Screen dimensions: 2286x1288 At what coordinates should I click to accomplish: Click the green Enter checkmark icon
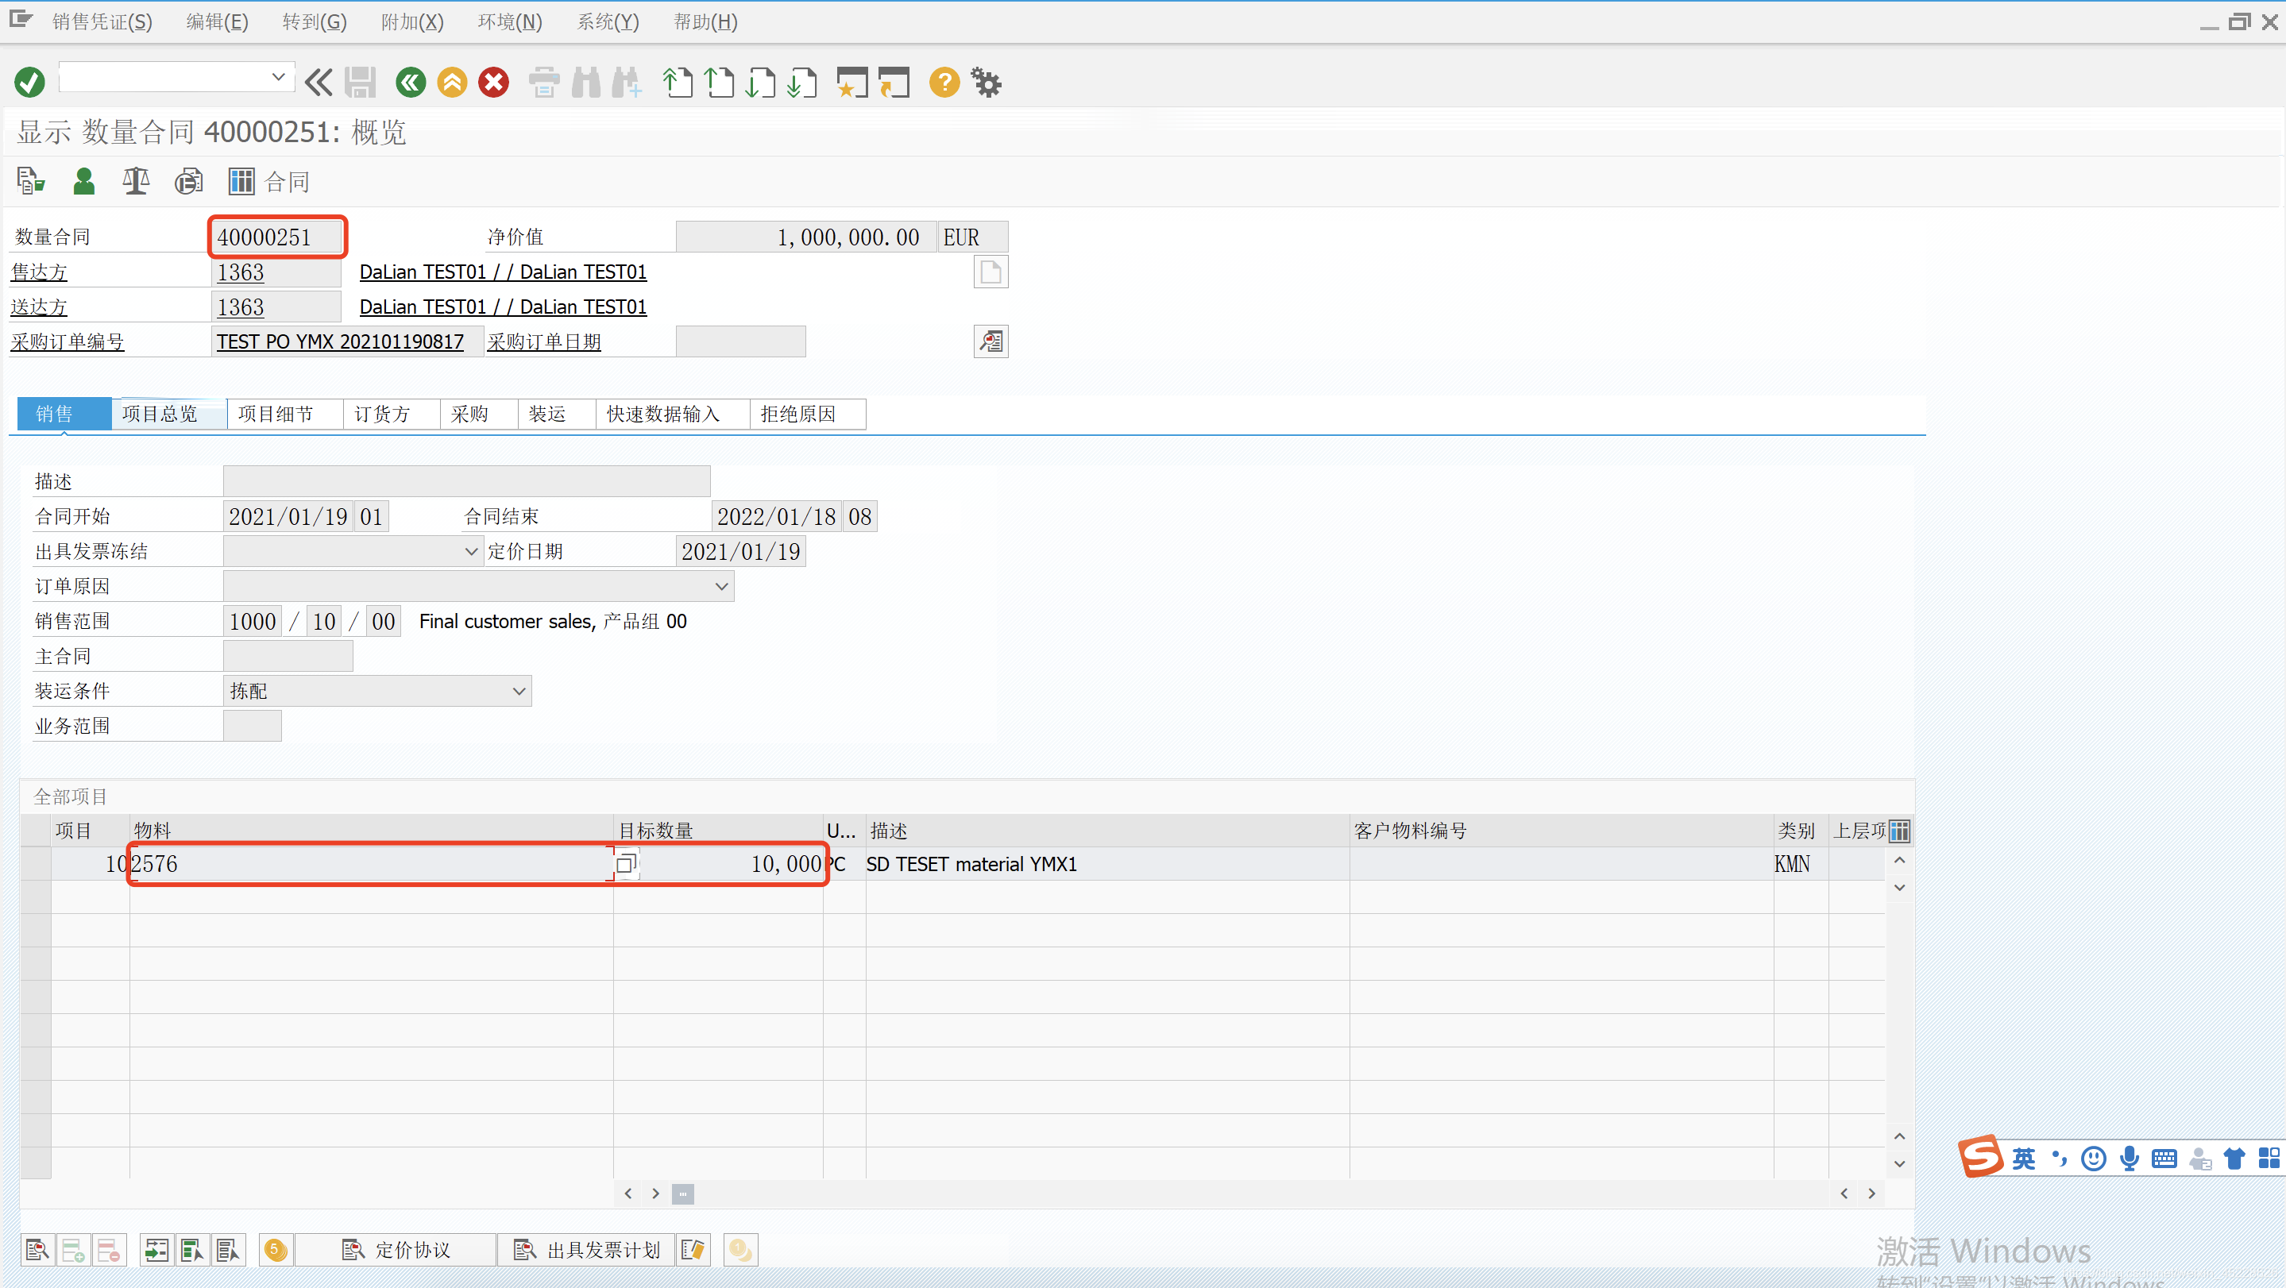pyautogui.click(x=29, y=83)
